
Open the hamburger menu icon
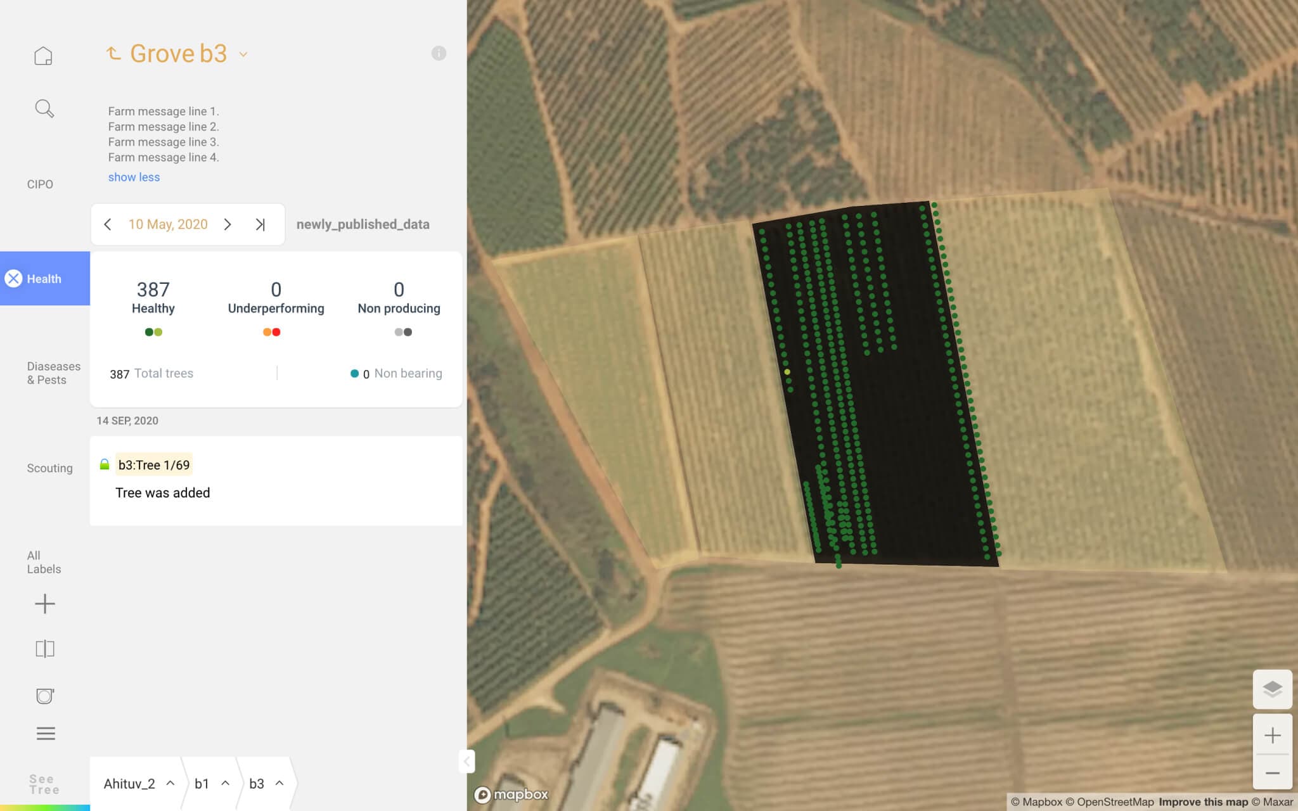[44, 733]
